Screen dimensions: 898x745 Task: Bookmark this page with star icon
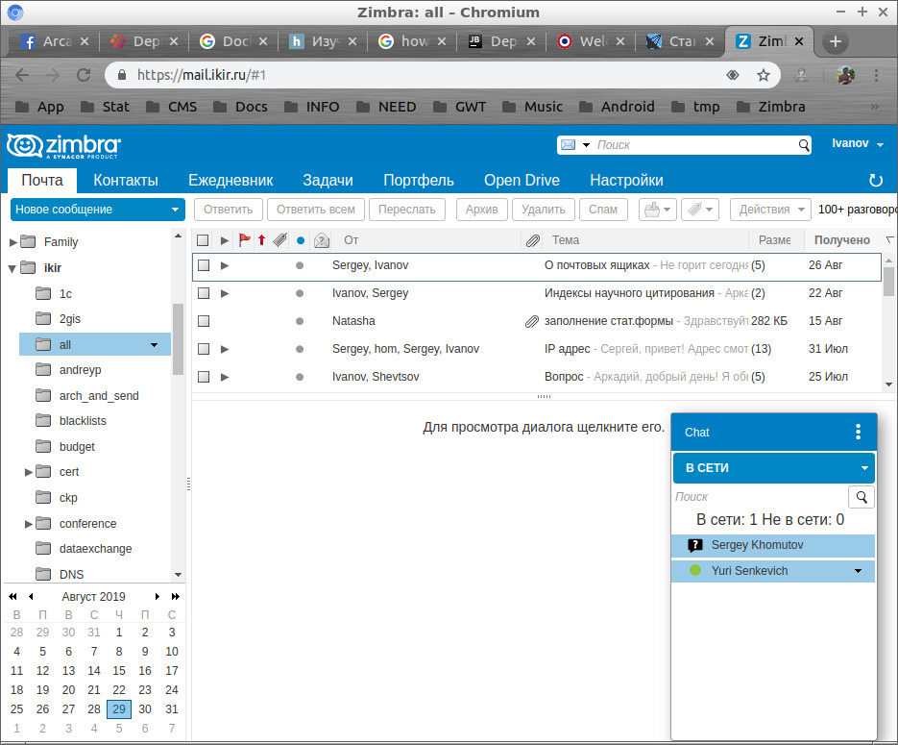764,75
